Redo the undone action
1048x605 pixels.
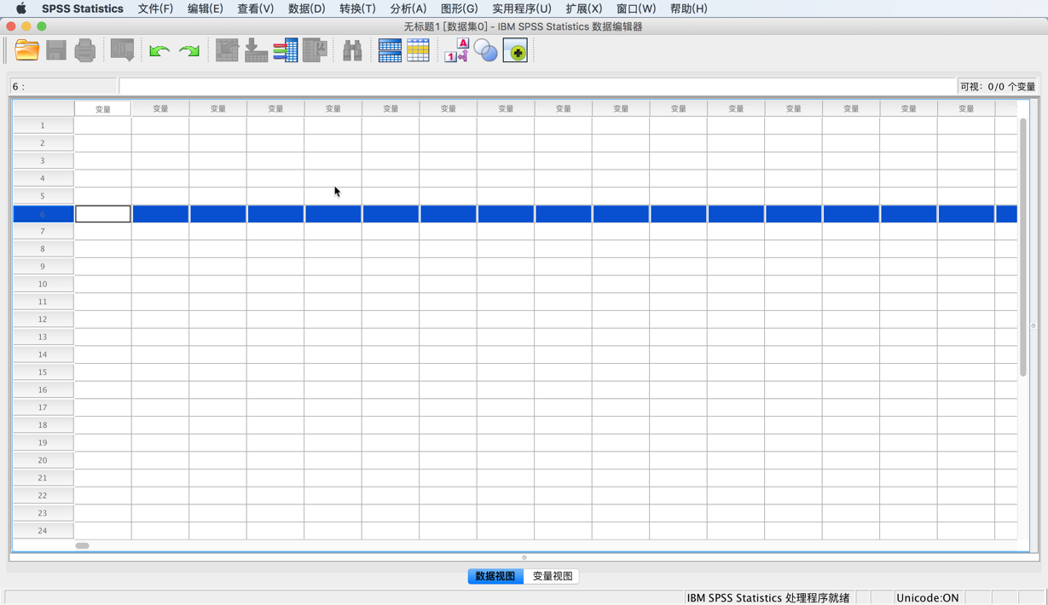(187, 49)
